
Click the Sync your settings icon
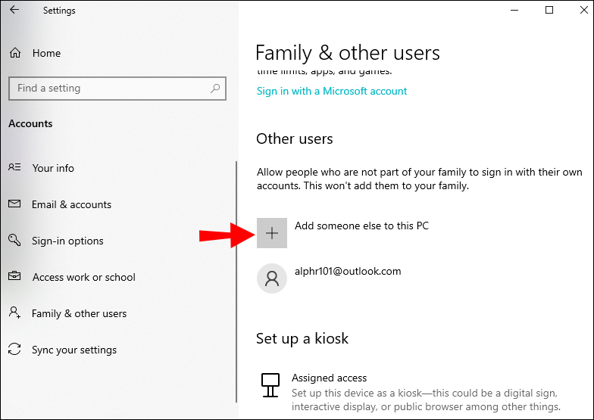point(14,350)
